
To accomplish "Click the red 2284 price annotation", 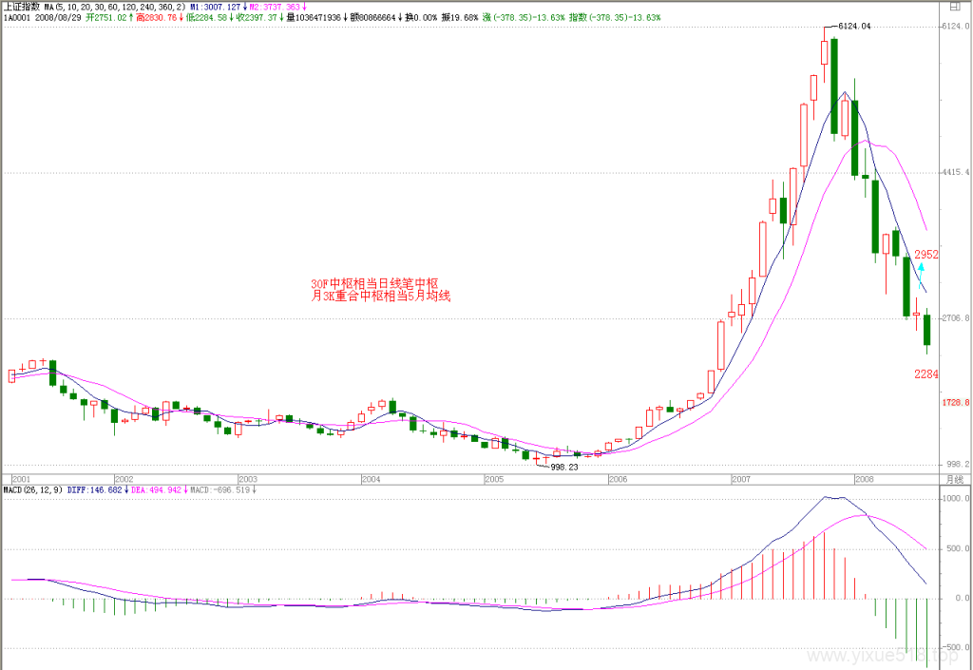I will (x=925, y=374).
